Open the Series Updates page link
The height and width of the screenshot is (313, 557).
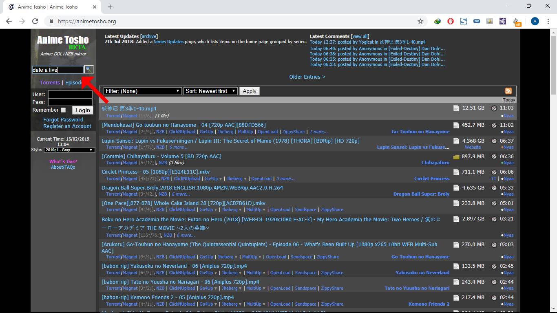169,42
